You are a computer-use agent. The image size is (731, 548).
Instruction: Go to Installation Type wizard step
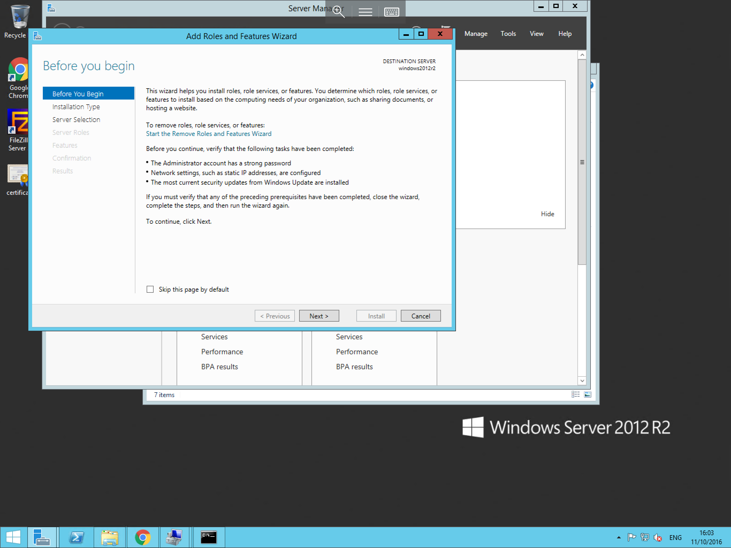point(76,106)
